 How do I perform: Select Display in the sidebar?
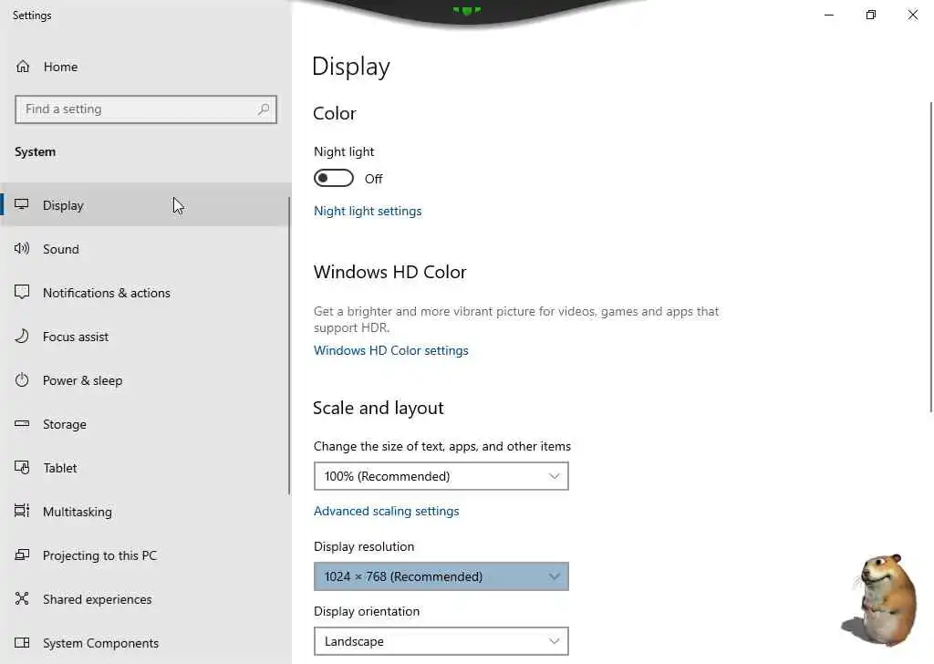tap(145, 205)
